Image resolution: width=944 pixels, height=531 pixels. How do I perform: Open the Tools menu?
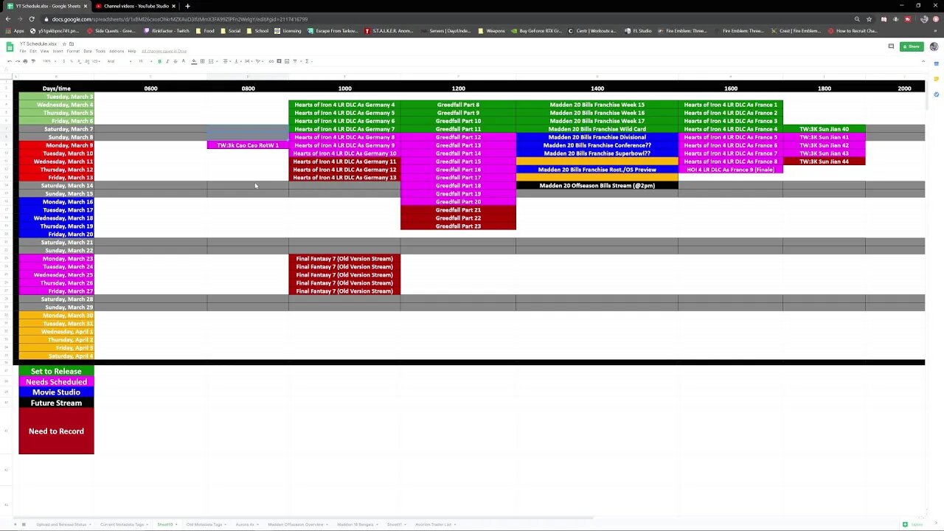click(x=100, y=51)
